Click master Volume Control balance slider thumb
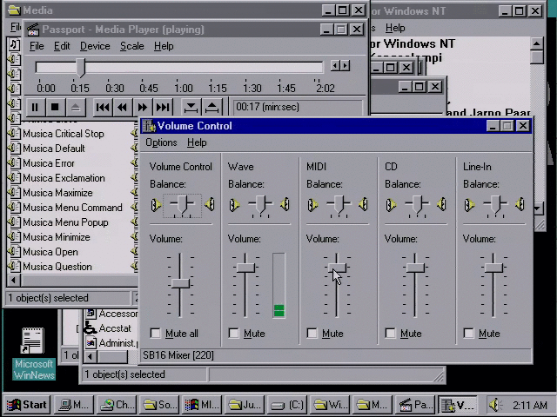The image size is (557, 417). click(x=182, y=204)
